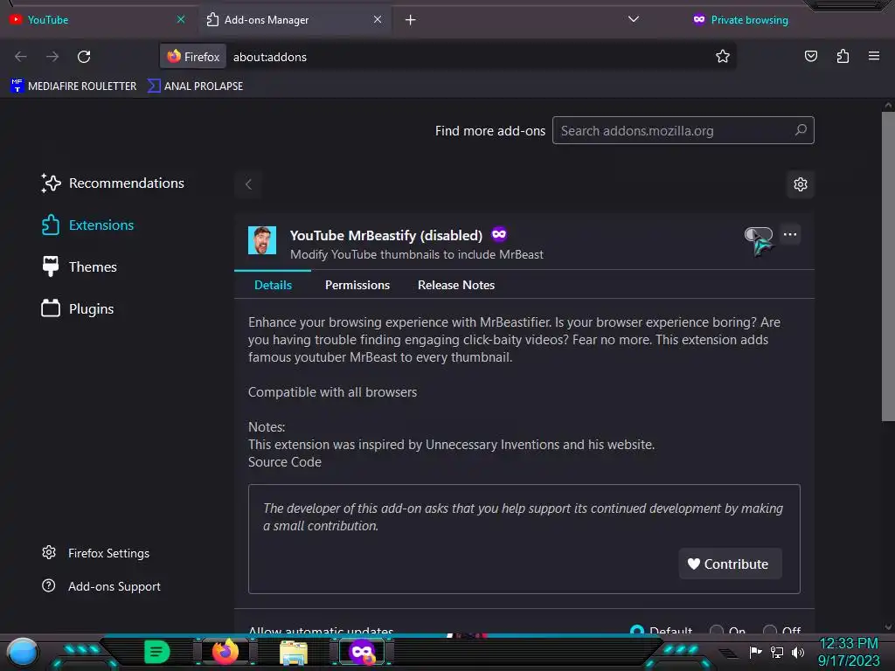Viewport: 895px width, 671px height.
Task: List all tabs with the chevron dropdown
Action: click(x=633, y=19)
